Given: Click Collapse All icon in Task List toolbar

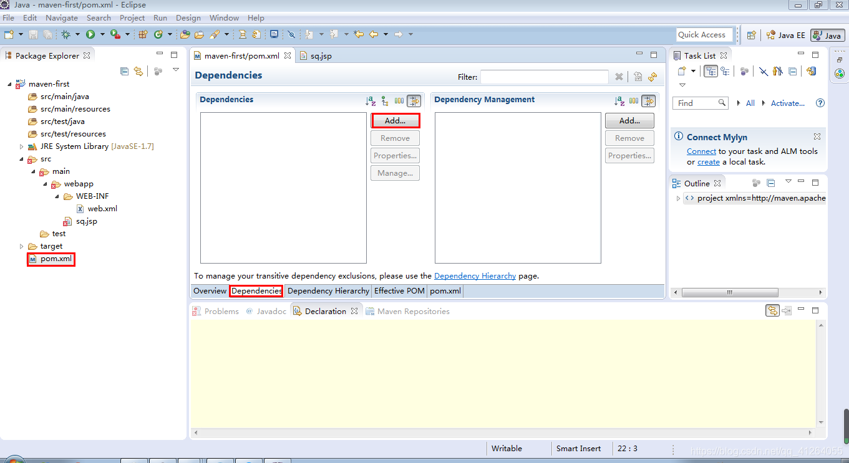Looking at the screenshot, I should (792, 71).
